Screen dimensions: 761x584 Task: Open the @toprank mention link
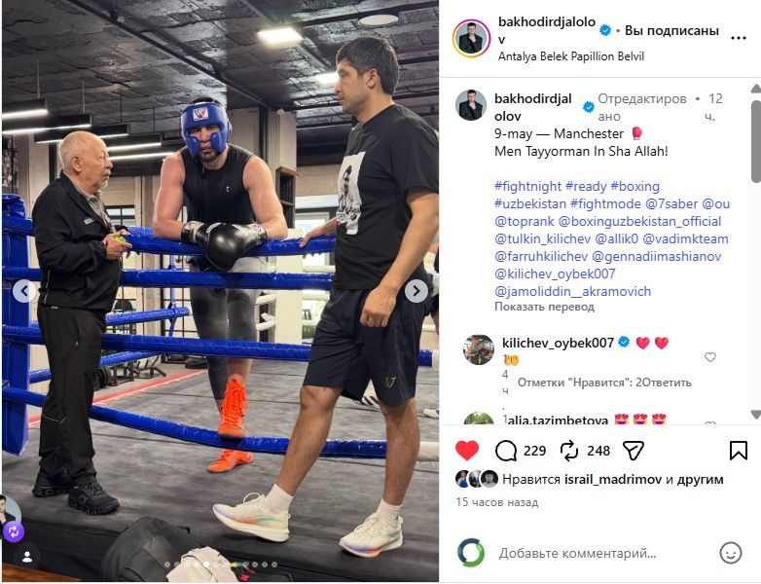(x=525, y=221)
